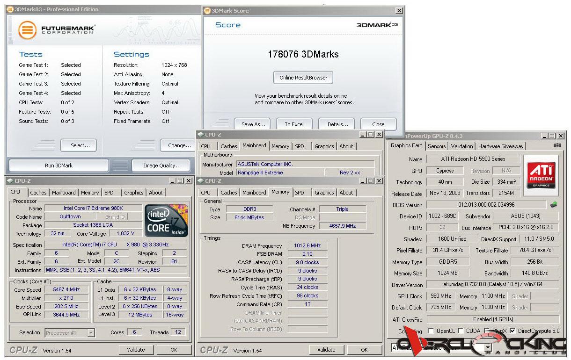Minimize the GPU-Z window
The width and height of the screenshot is (571, 360).
pos(544,136)
